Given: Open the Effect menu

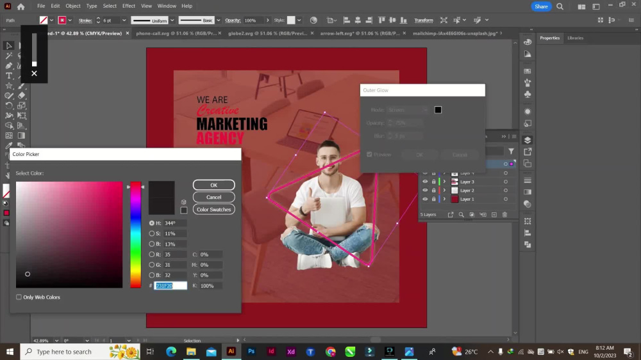Looking at the screenshot, I should [128, 6].
